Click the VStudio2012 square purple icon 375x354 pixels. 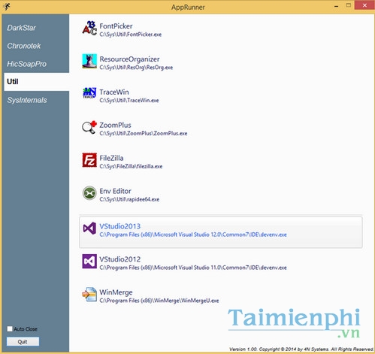point(89,262)
